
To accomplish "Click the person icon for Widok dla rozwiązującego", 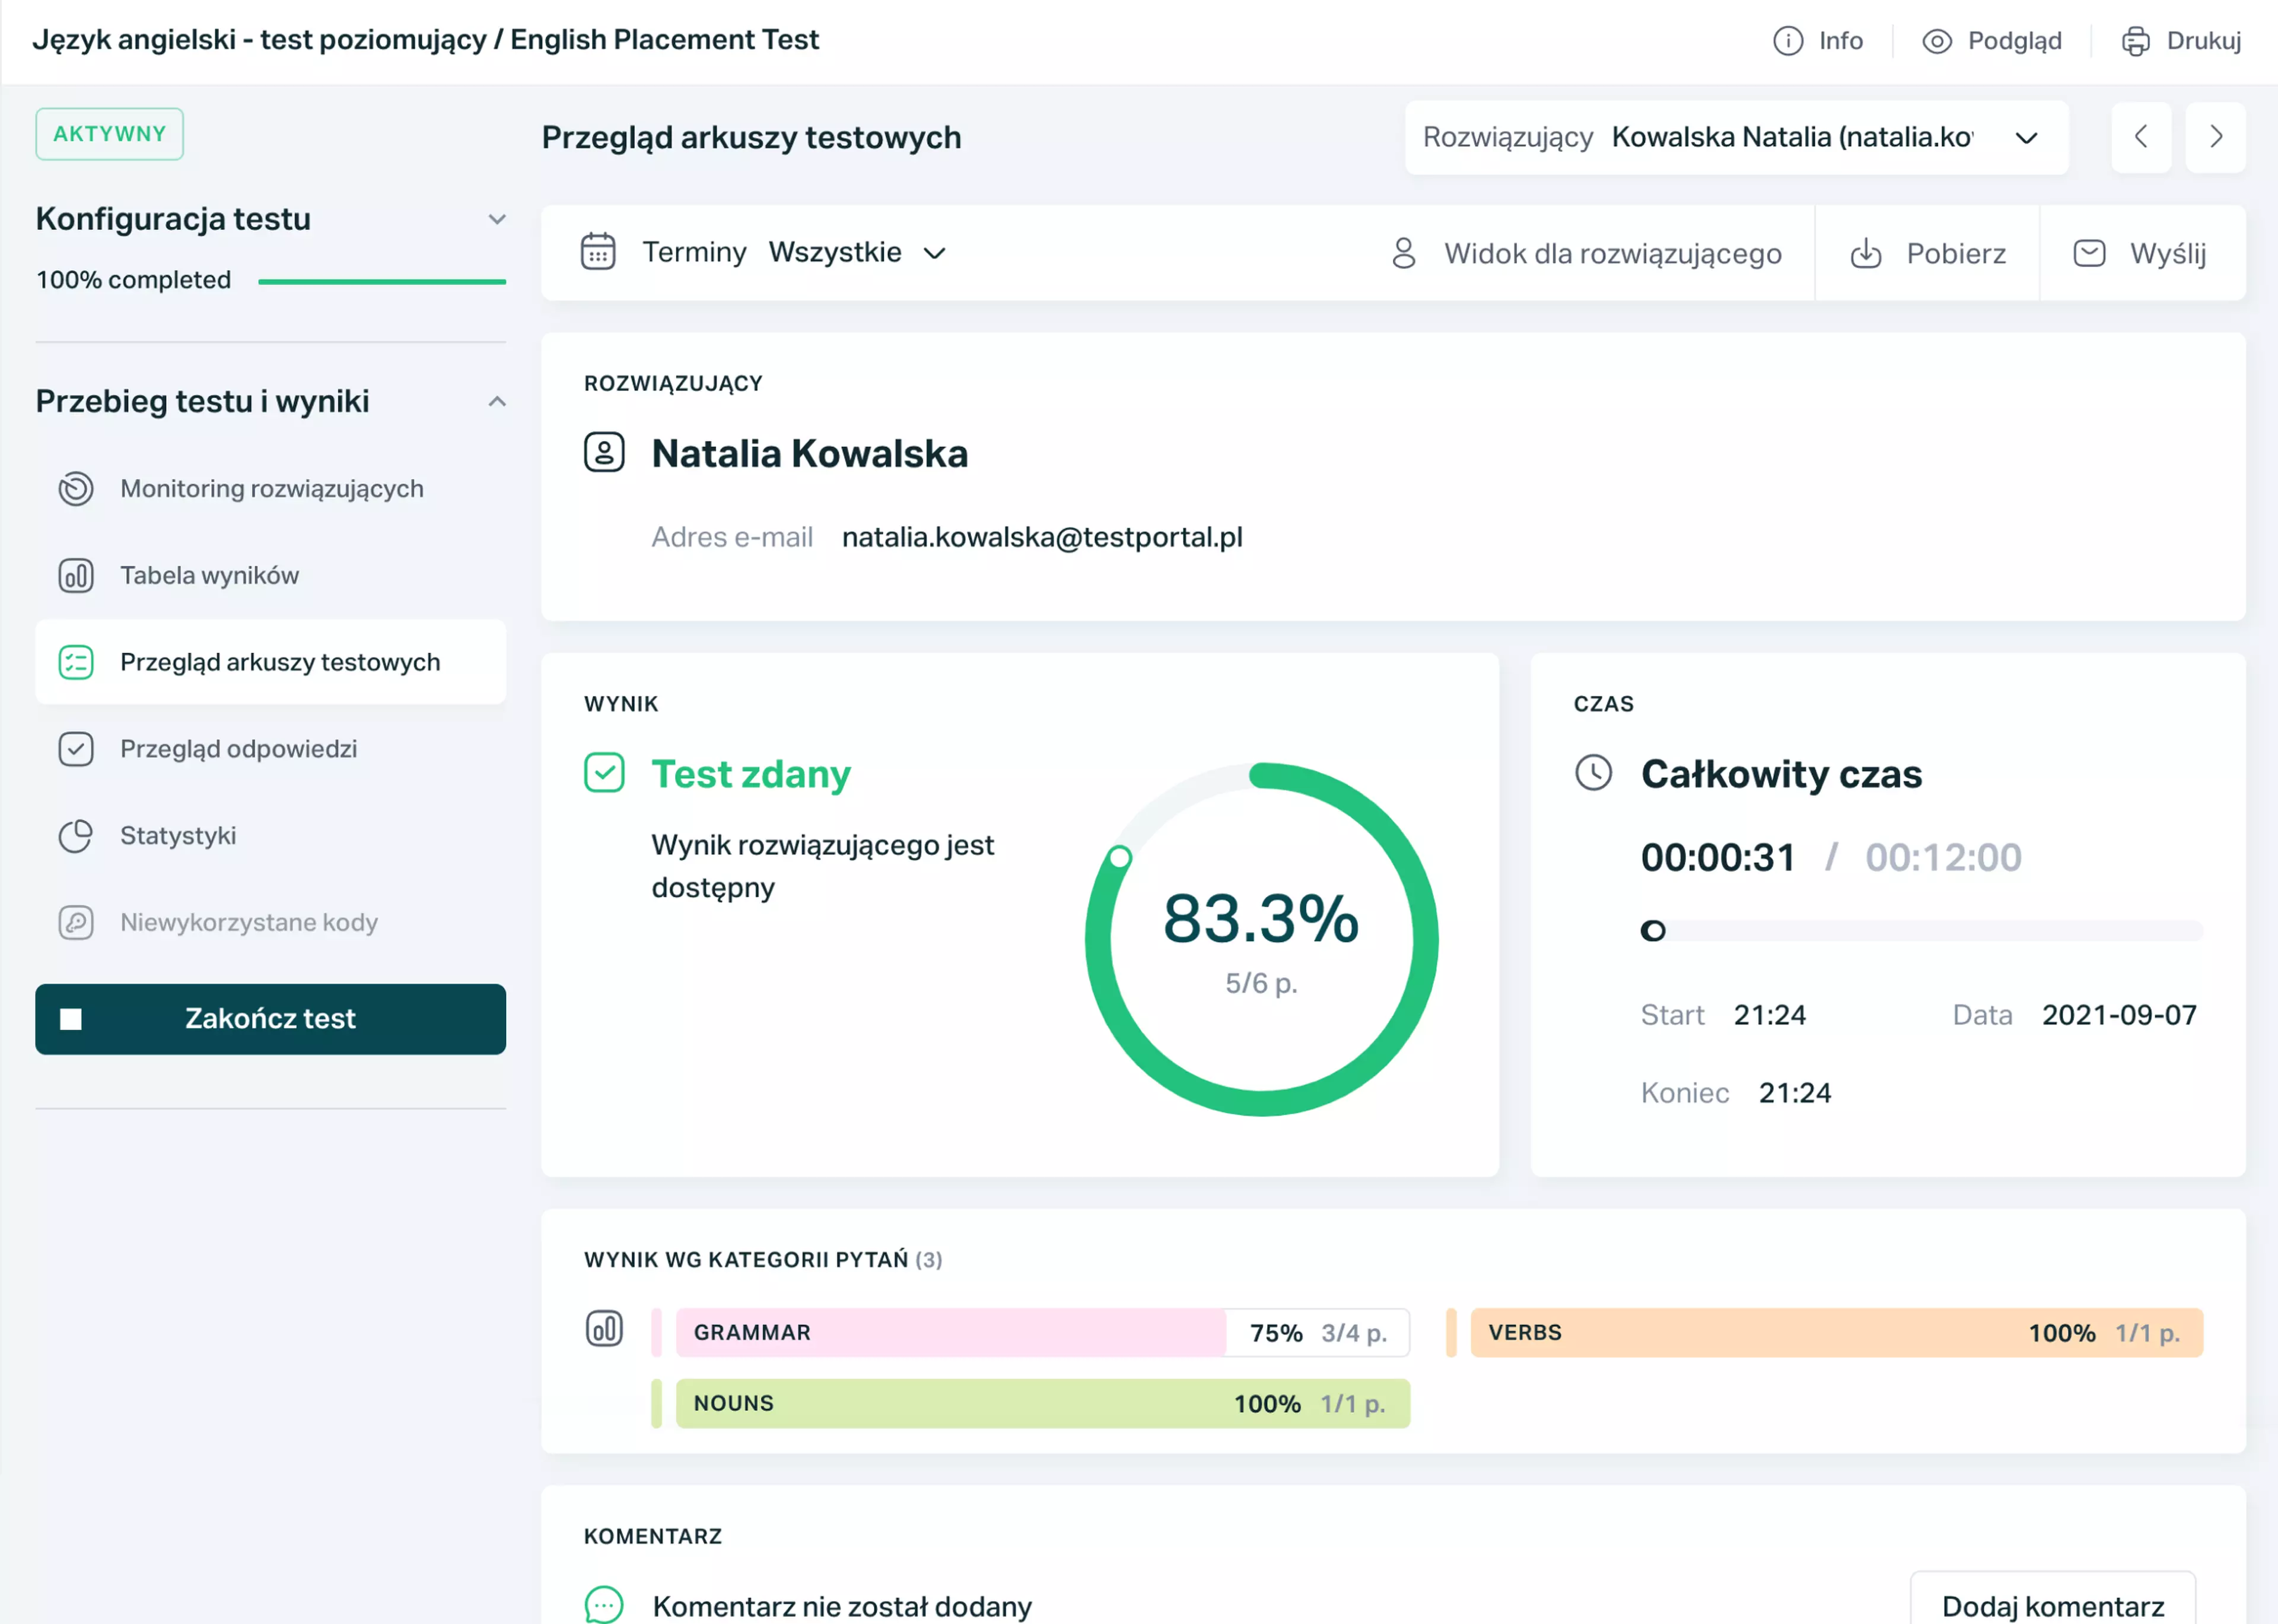I will pos(1404,253).
